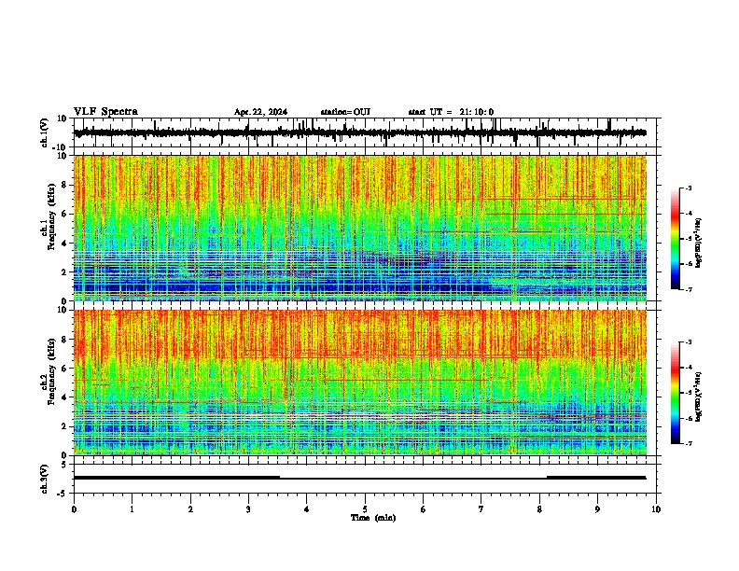Screen dimensions: 739x571
Task: Click time axis tick label 5
Action: 365,509
